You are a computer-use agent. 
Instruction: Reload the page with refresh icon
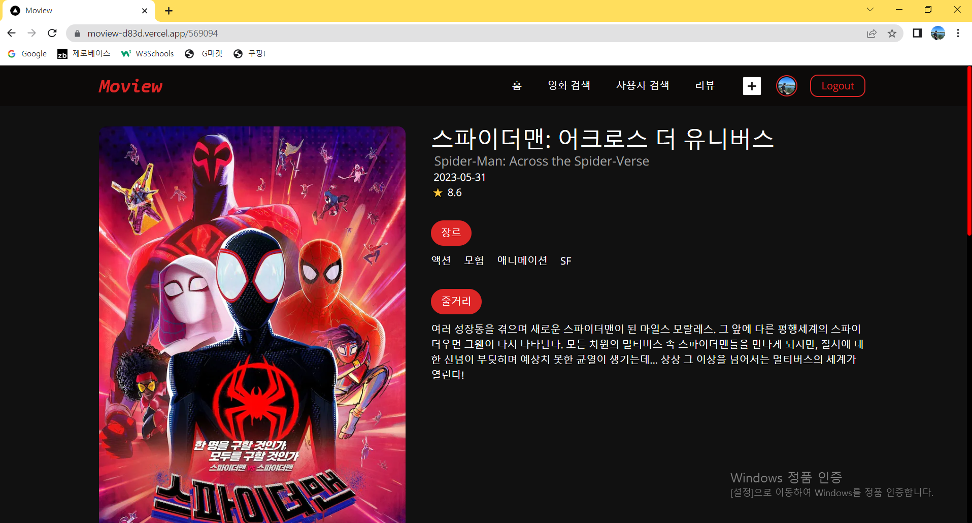click(52, 33)
